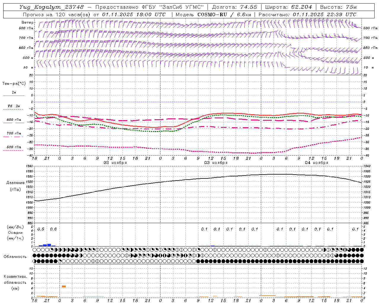Screen dimensions: 379x303
Task: Click the Тем-ра(°C) axis title
Action: [14, 84]
